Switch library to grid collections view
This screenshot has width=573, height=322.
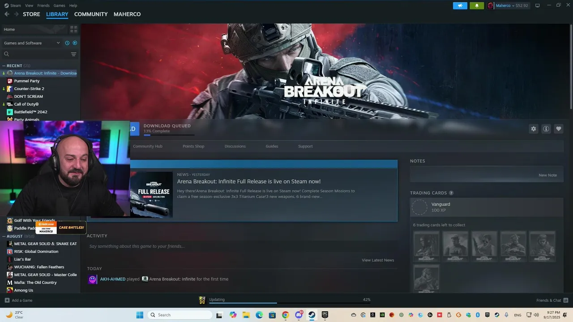point(73,29)
